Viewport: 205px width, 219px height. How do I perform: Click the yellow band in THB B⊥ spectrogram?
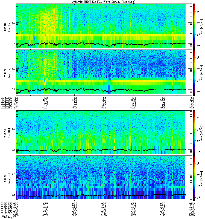[101, 36]
